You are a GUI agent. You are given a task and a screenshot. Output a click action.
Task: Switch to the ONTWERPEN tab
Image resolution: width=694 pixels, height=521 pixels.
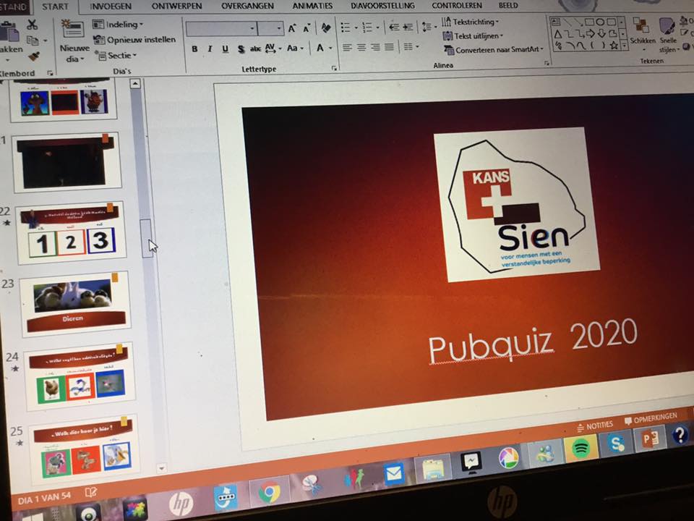[176, 7]
